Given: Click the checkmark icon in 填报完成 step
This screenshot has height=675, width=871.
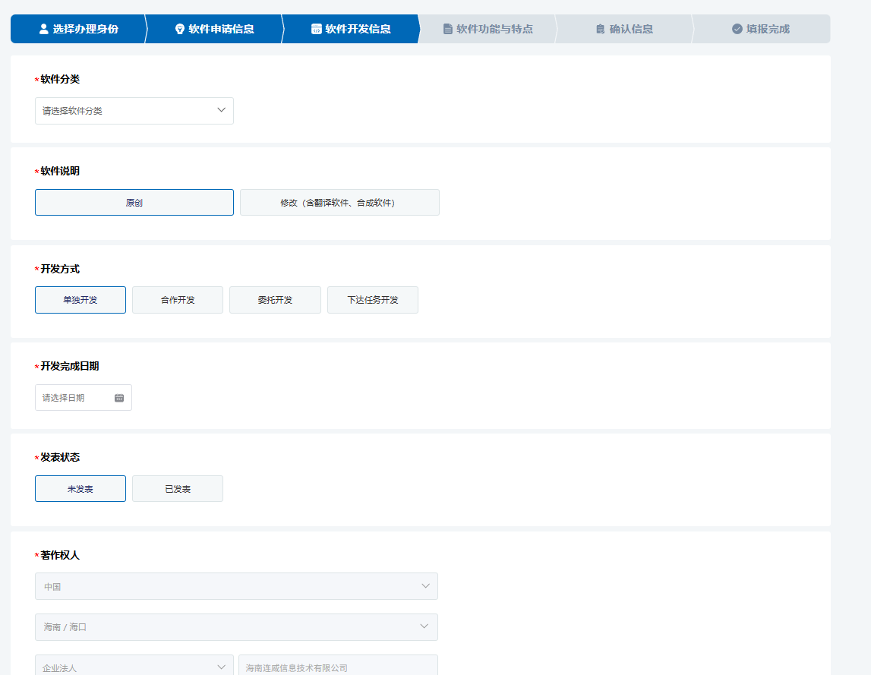Looking at the screenshot, I should [x=737, y=29].
